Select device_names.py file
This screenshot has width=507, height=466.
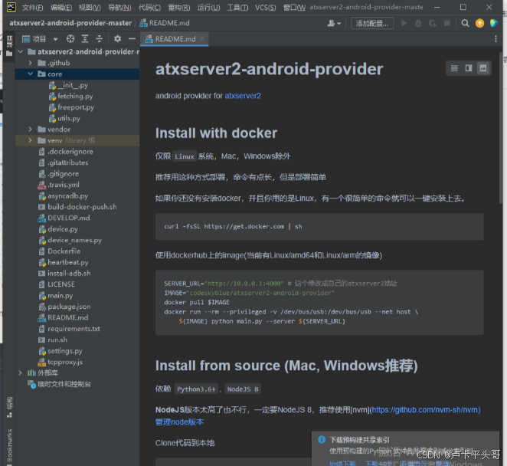(70, 240)
